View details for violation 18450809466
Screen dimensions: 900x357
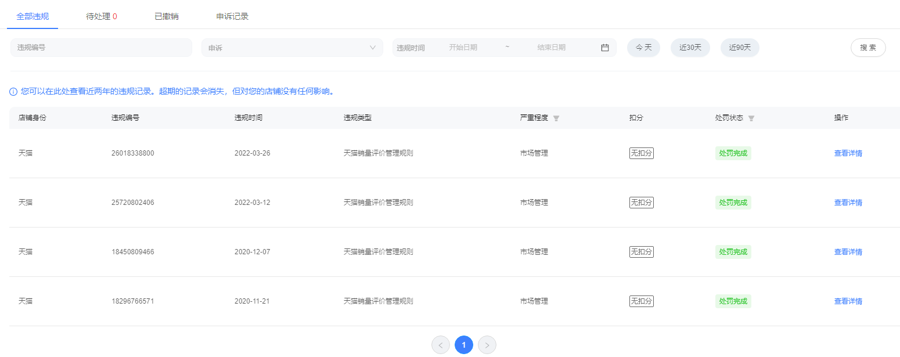tap(848, 252)
